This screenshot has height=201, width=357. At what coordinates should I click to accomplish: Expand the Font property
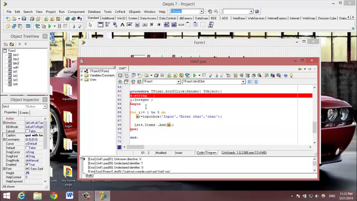[x=4, y=169]
